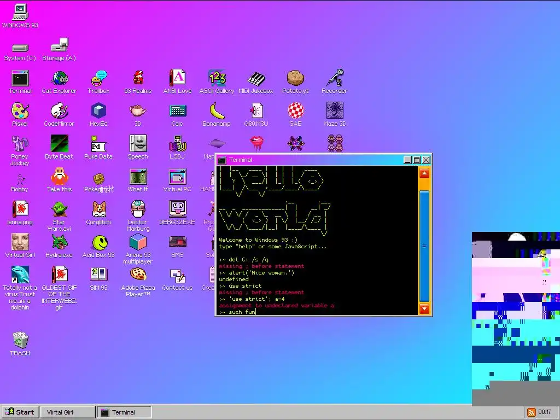Image resolution: width=560 pixels, height=420 pixels.
Task: Click Terminal scrollbar down arrow
Action: pyautogui.click(x=424, y=308)
